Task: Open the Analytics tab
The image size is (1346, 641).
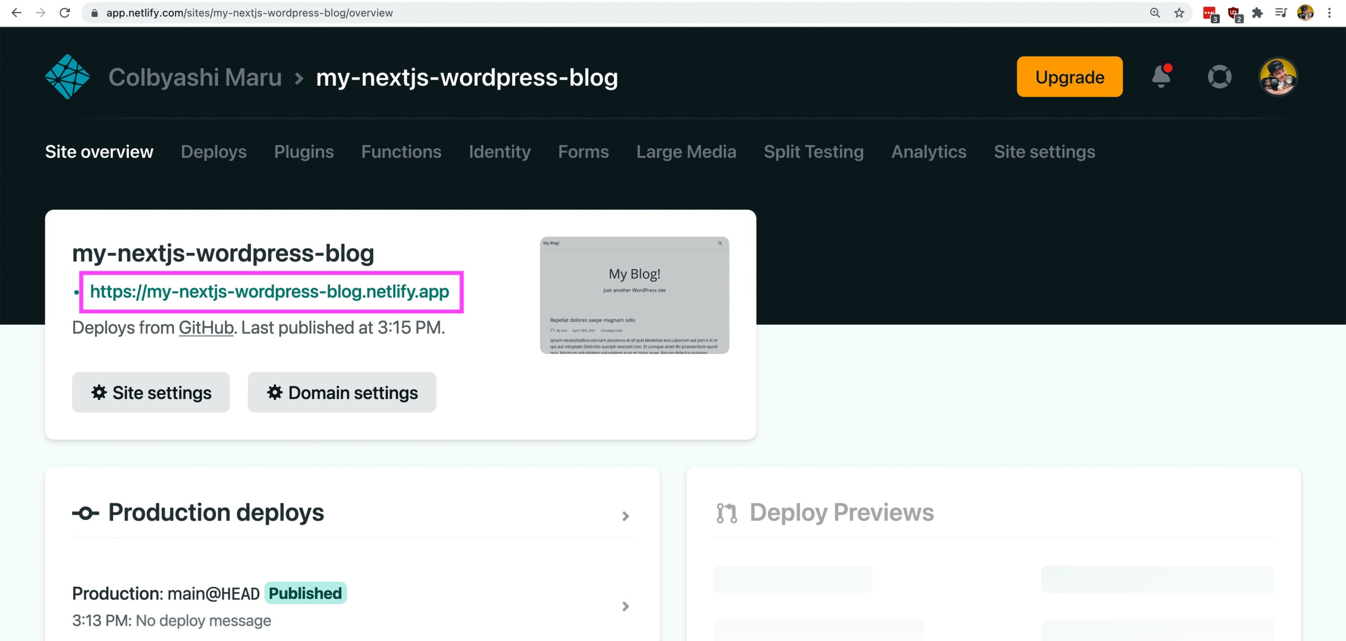Action: coord(929,151)
